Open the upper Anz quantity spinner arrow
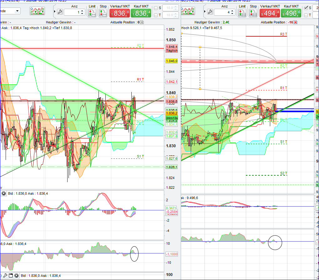The image size is (319, 280). [82, 10]
